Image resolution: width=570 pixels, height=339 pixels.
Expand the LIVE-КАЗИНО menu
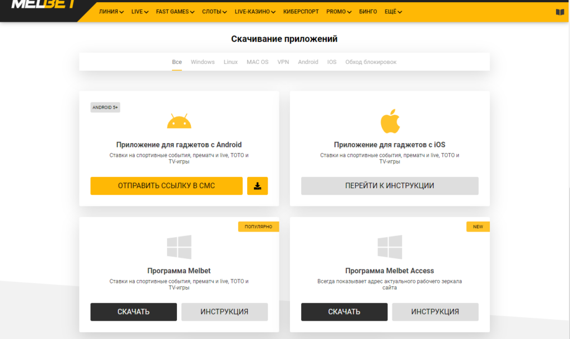click(x=255, y=12)
